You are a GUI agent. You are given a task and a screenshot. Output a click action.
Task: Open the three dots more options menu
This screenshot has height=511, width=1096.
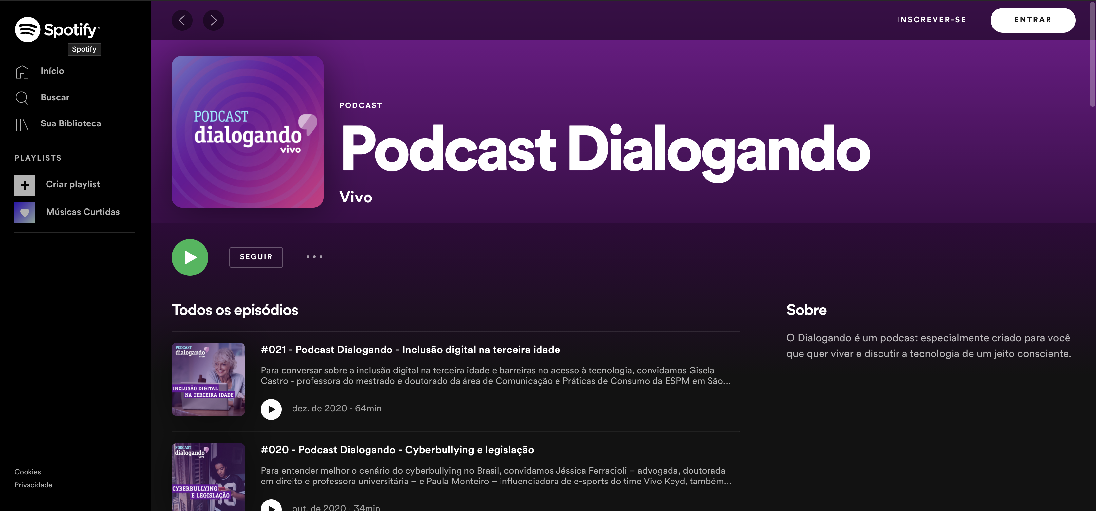(x=314, y=257)
